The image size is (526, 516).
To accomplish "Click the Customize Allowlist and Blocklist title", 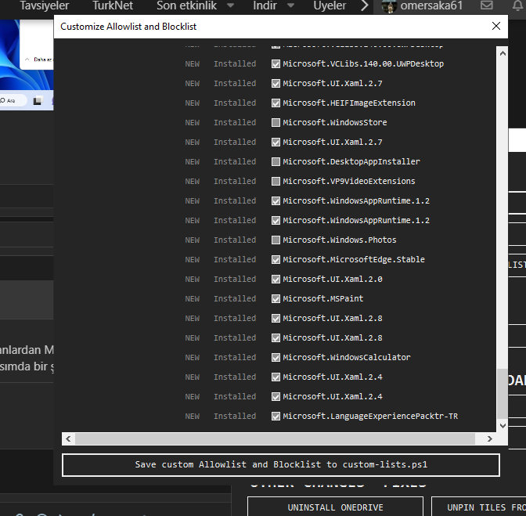I will tap(128, 27).
